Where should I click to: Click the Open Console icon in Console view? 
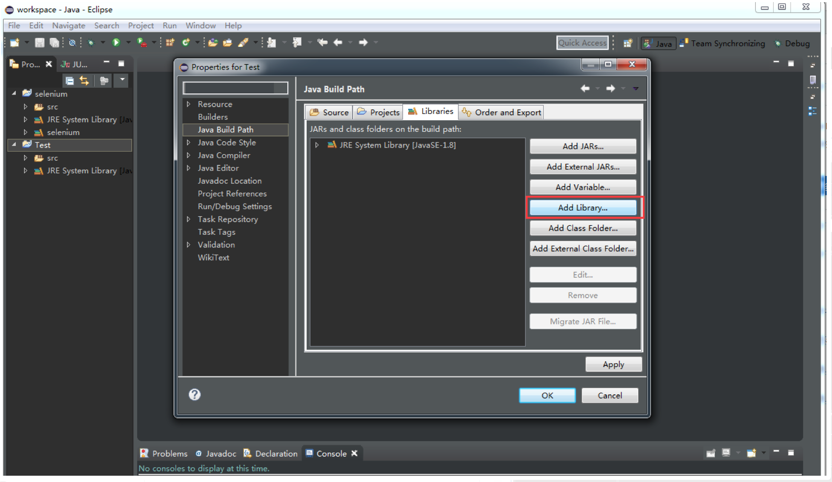click(x=752, y=453)
